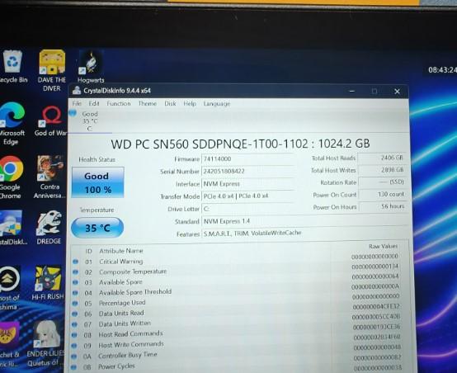Viewport: 457px width, 373px height.
Task: Open the Disk menu
Action: point(170,103)
